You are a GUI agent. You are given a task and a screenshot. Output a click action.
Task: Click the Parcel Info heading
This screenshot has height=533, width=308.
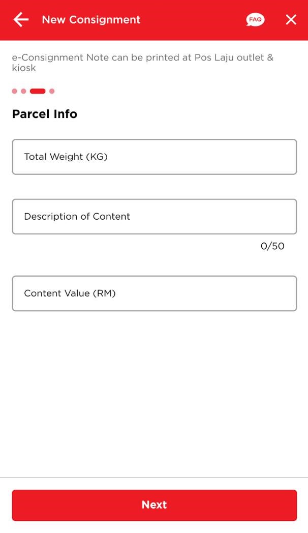click(x=45, y=114)
